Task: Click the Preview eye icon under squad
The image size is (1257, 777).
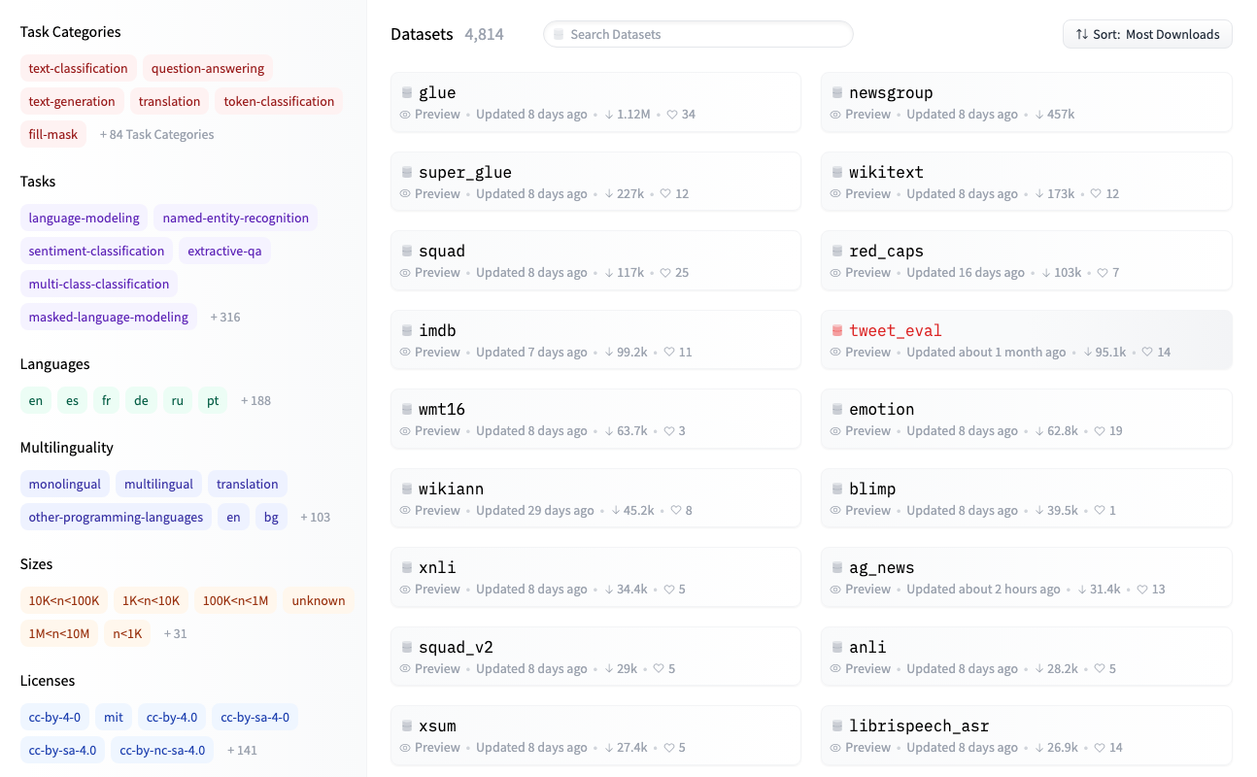Action: 406,273
